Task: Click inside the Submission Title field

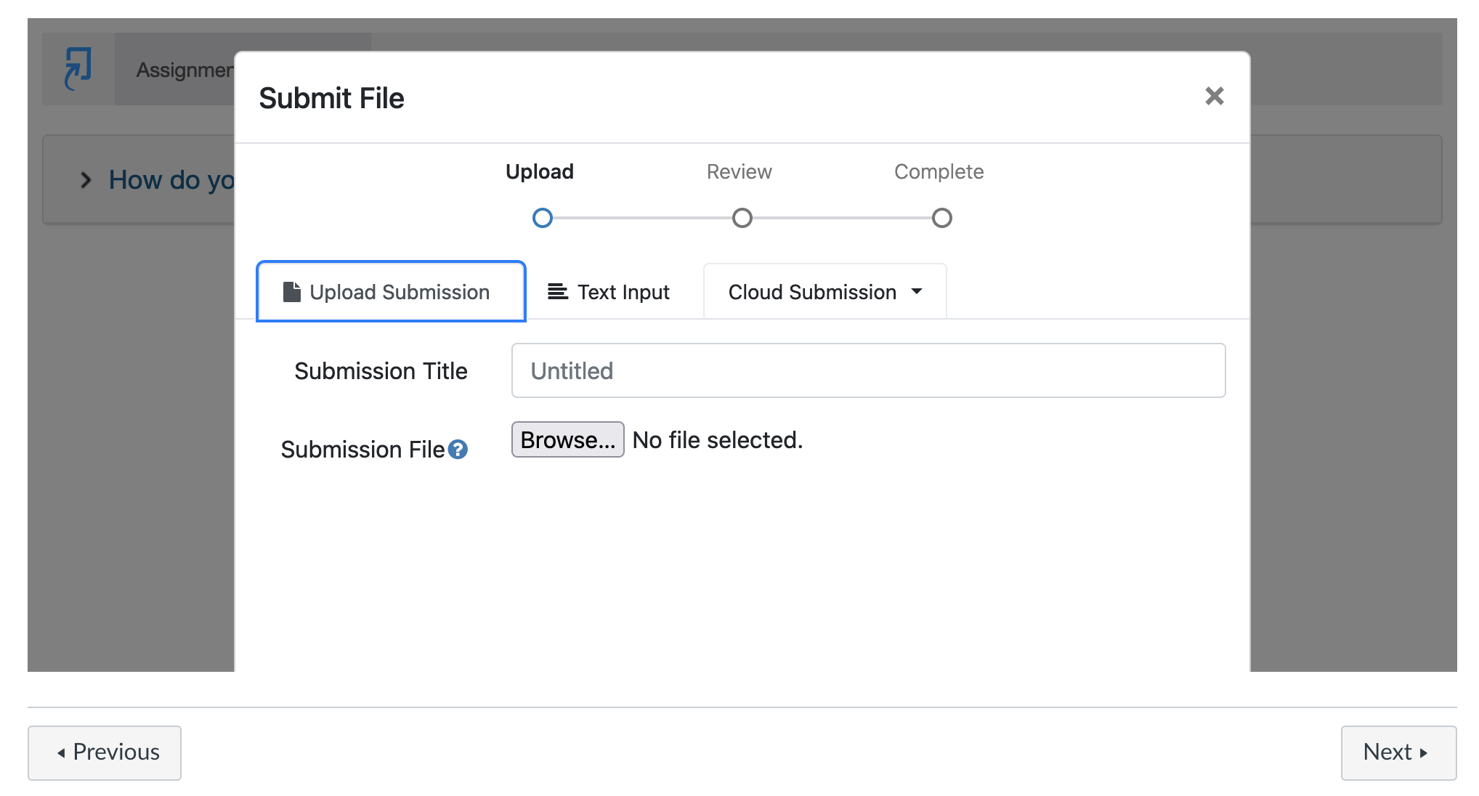Action: click(x=868, y=370)
